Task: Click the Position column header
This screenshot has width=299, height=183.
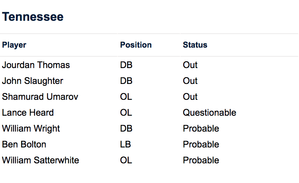Action: 136,45
